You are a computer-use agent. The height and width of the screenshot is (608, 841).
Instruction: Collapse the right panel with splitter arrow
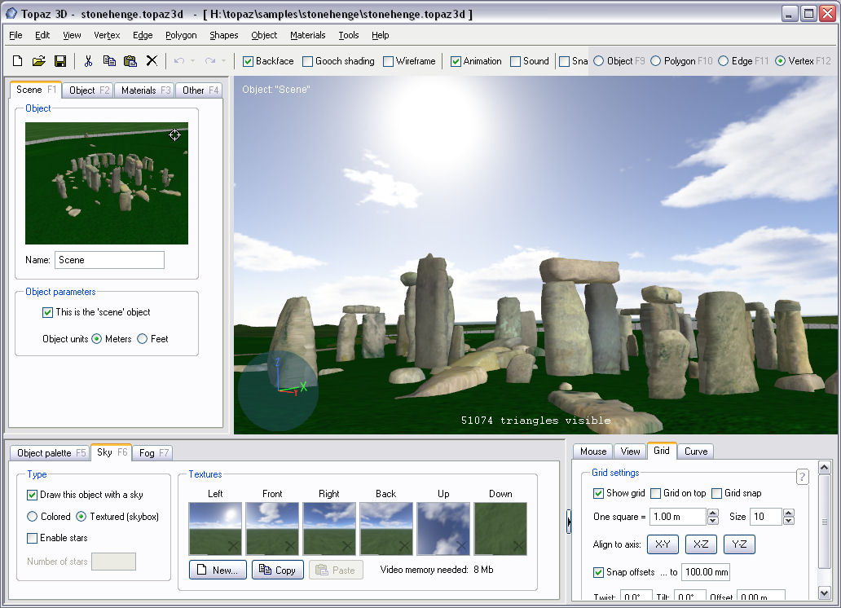tap(569, 521)
